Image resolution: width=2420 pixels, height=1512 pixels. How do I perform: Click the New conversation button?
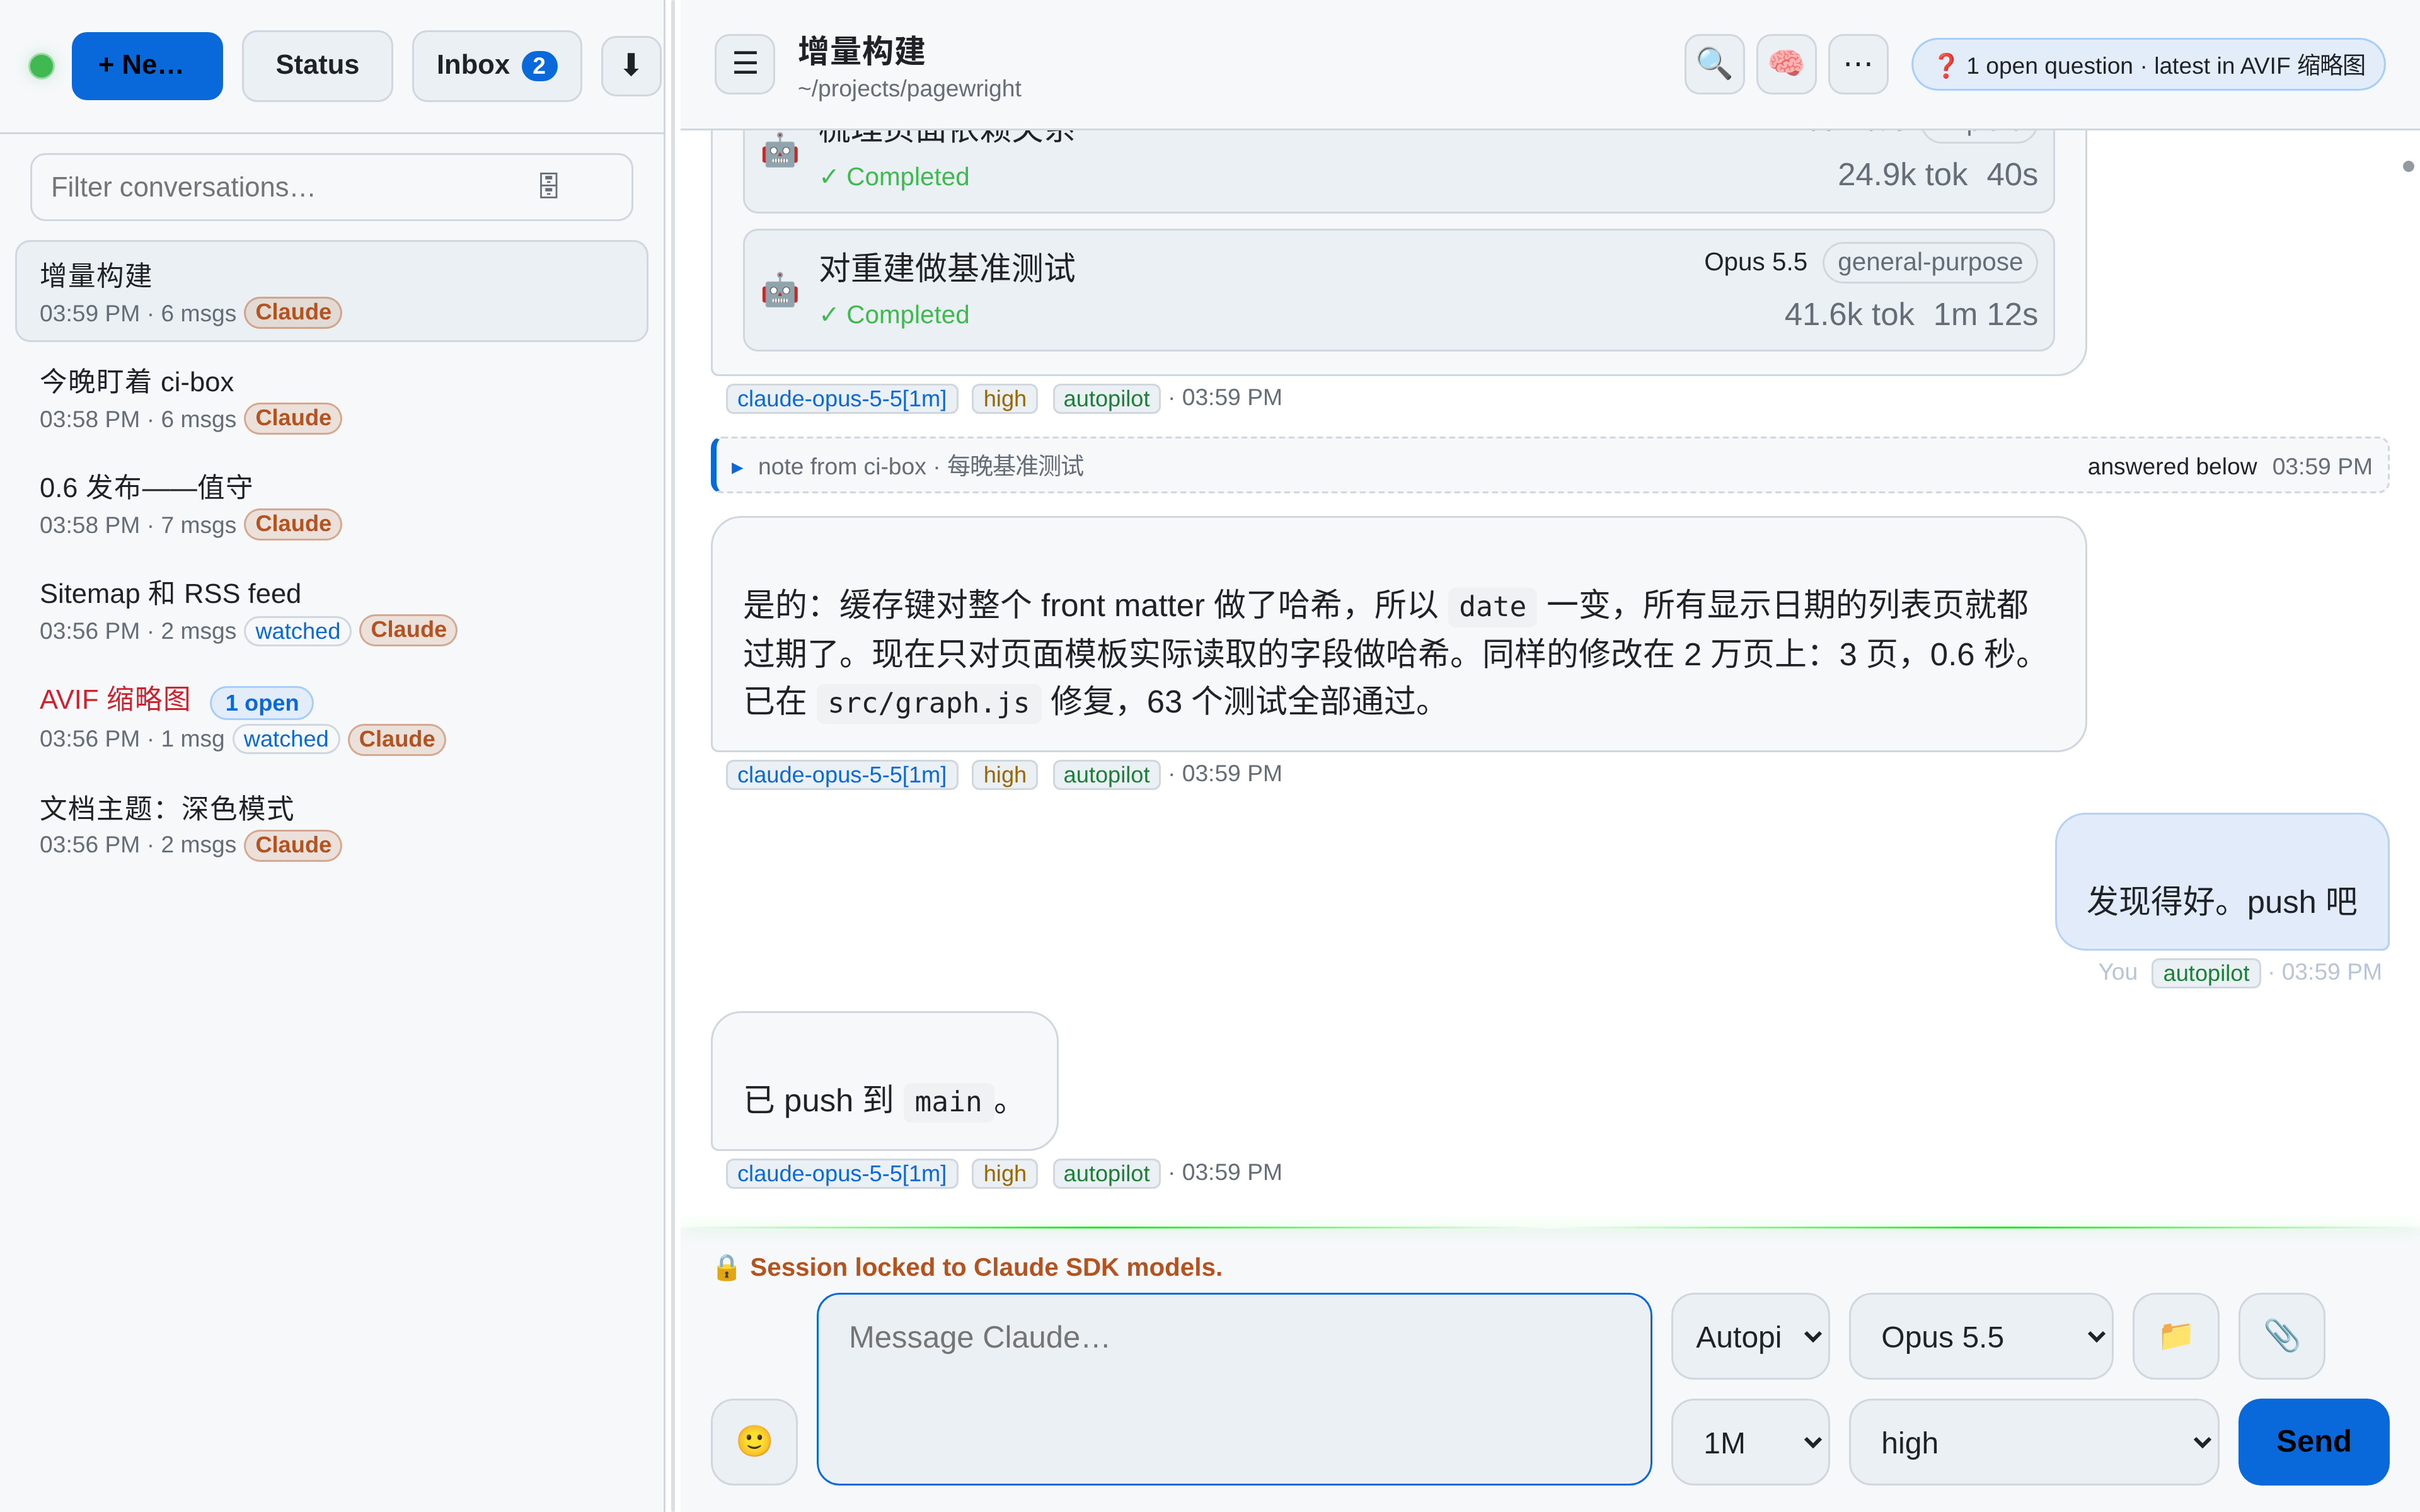(147, 66)
